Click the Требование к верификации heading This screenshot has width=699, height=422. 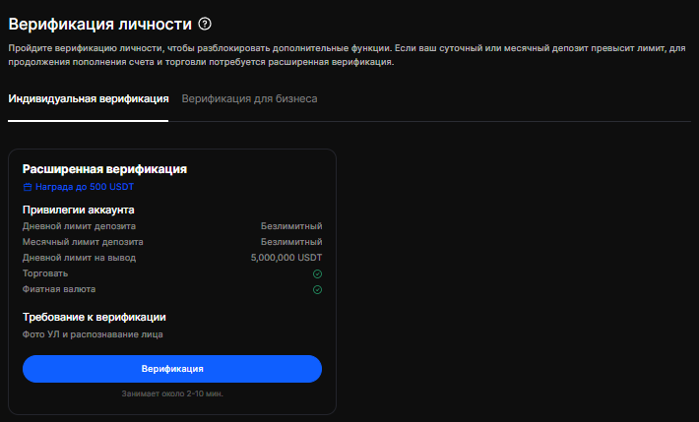tap(95, 318)
